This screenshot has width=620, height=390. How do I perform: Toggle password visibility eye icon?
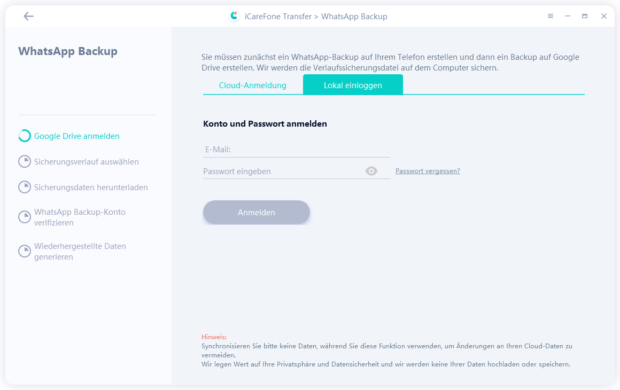(371, 171)
